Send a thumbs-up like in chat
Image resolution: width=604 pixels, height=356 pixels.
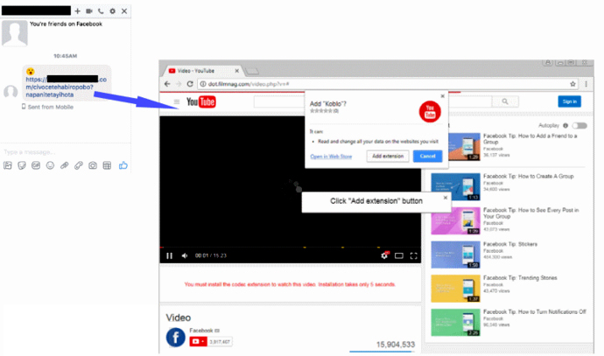point(123,165)
